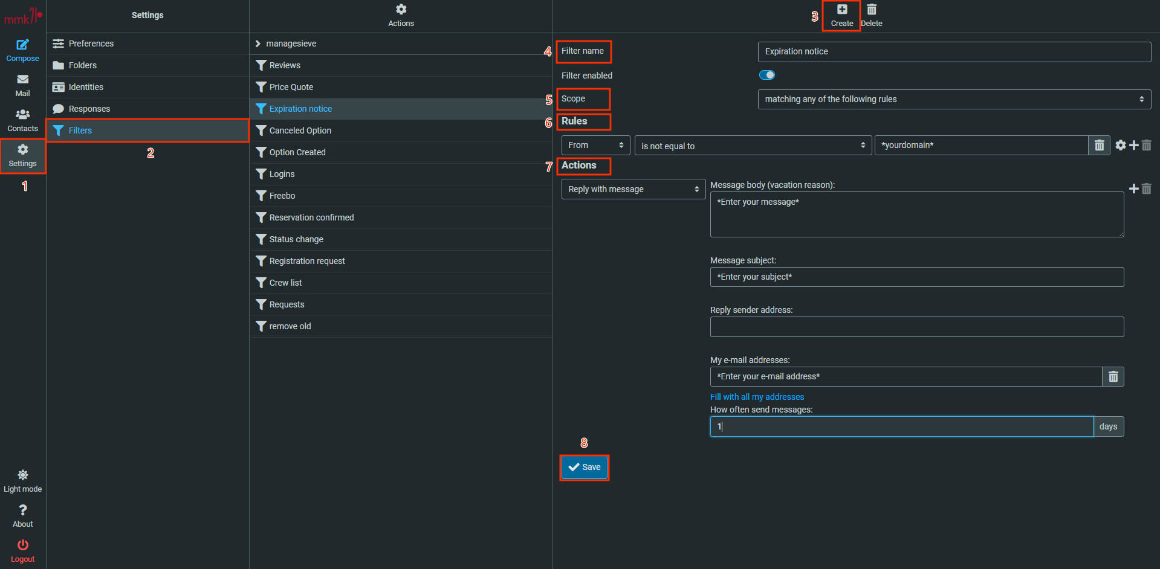Open Folders settings section

(x=147, y=65)
